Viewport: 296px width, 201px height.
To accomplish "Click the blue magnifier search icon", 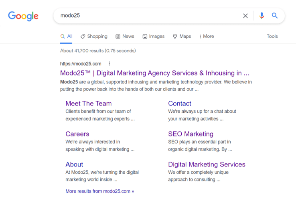I will click(x=275, y=16).
